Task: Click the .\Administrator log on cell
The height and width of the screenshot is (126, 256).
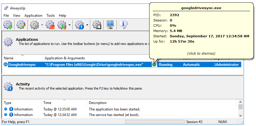Action: click(226, 65)
